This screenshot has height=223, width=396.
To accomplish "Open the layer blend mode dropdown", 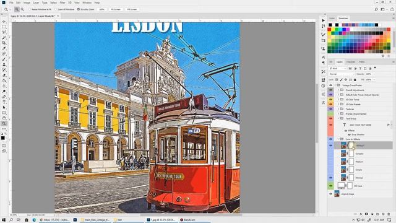I will [342, 74].
